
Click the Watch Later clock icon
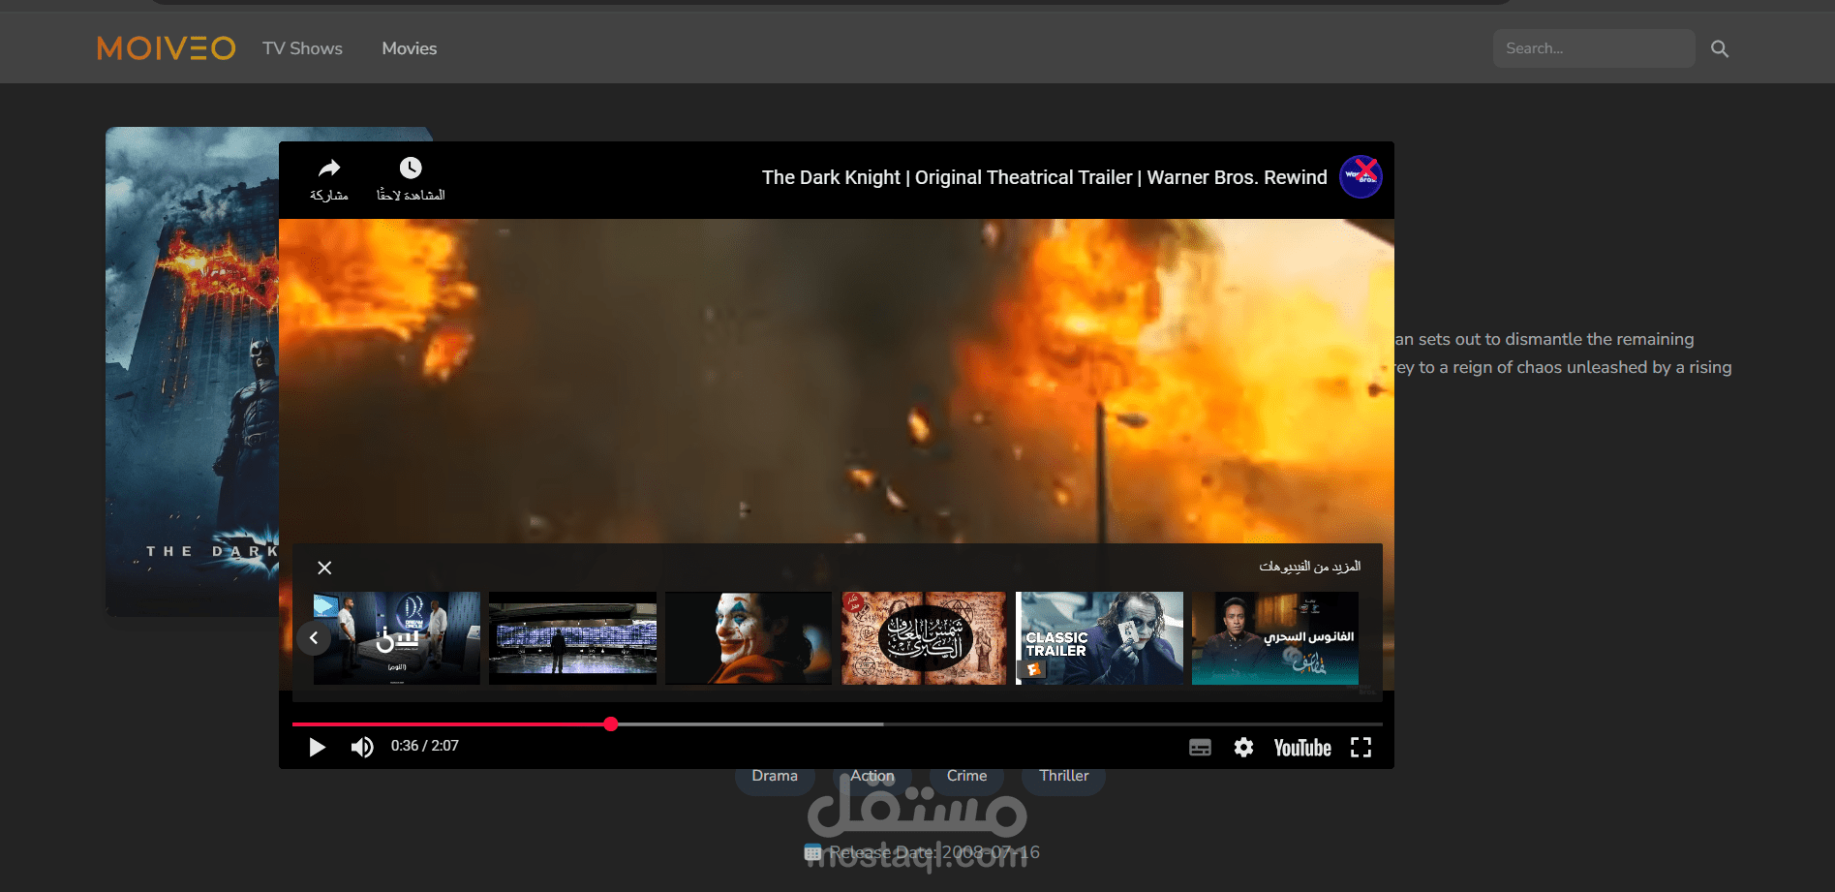click(411, 168)
